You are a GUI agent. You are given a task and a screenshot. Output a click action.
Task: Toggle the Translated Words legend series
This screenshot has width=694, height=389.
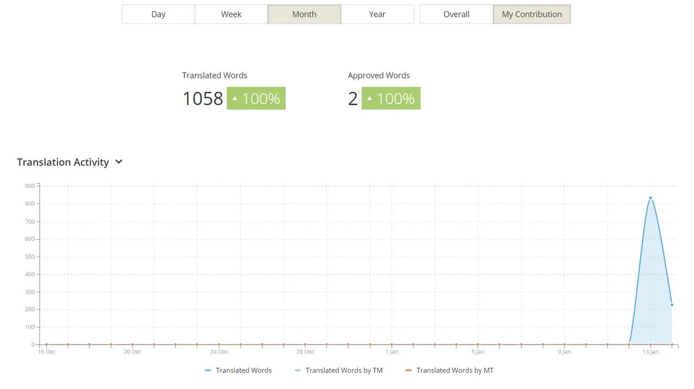click(239, 370)
